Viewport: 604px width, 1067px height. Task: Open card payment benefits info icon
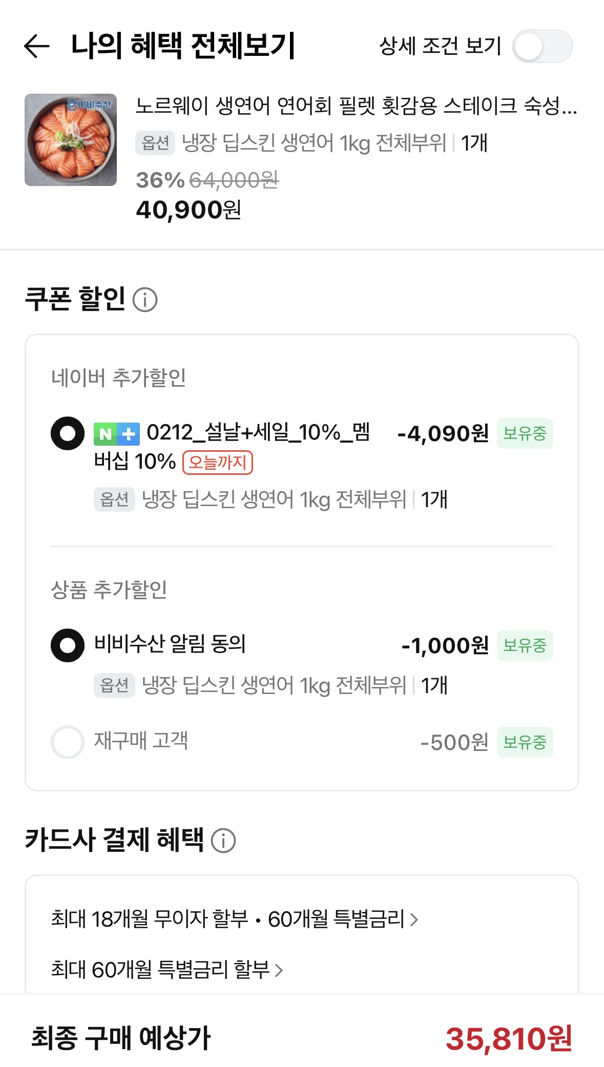223,841
